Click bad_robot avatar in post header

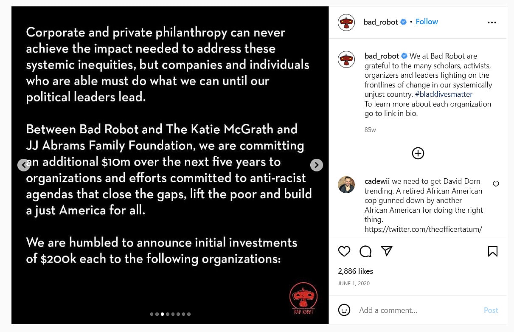(346, 23)
